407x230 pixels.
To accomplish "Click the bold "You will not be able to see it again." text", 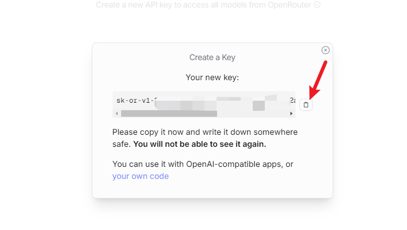I will point(199,144).
